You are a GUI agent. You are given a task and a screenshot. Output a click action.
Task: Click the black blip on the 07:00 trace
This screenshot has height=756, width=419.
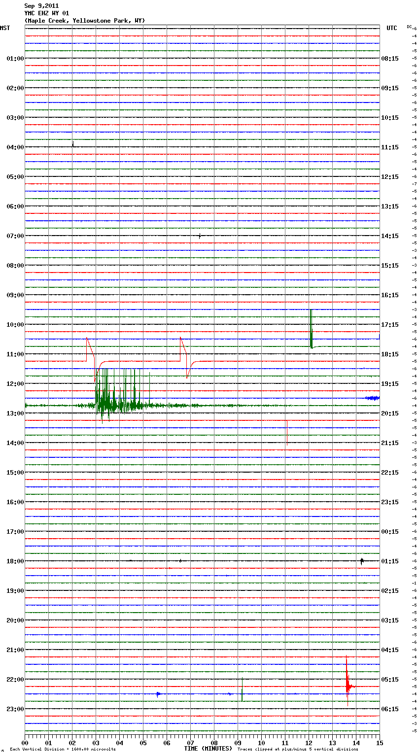pos(200,236)
